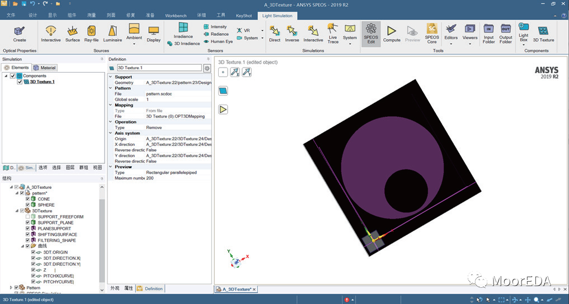Screen dimensions: 569x304
Task: Toggle SHIFTINGSURFACE checkbox
Action: click(27, 235)
